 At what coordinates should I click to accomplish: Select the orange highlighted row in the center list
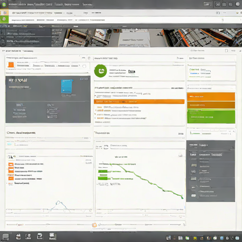pos(139,102)
